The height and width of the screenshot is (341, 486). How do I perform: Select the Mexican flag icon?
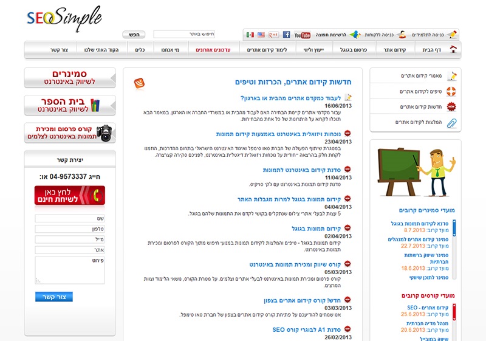[250, 35]
